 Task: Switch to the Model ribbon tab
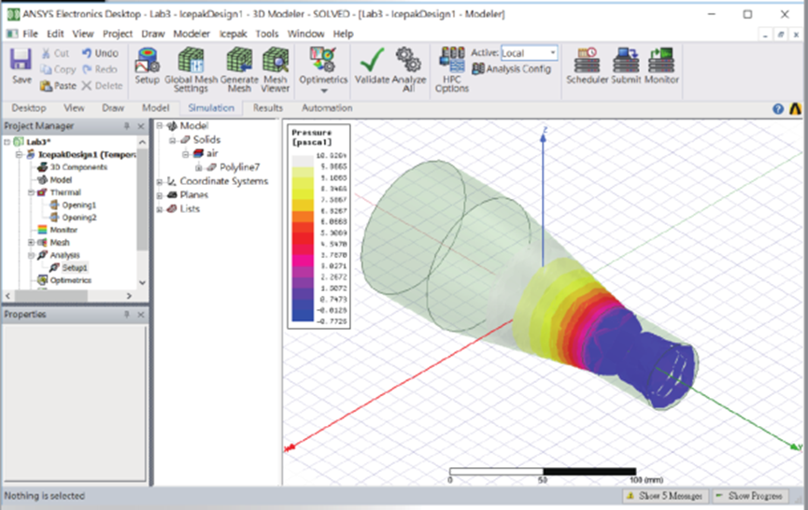click(x=156, y=108)
